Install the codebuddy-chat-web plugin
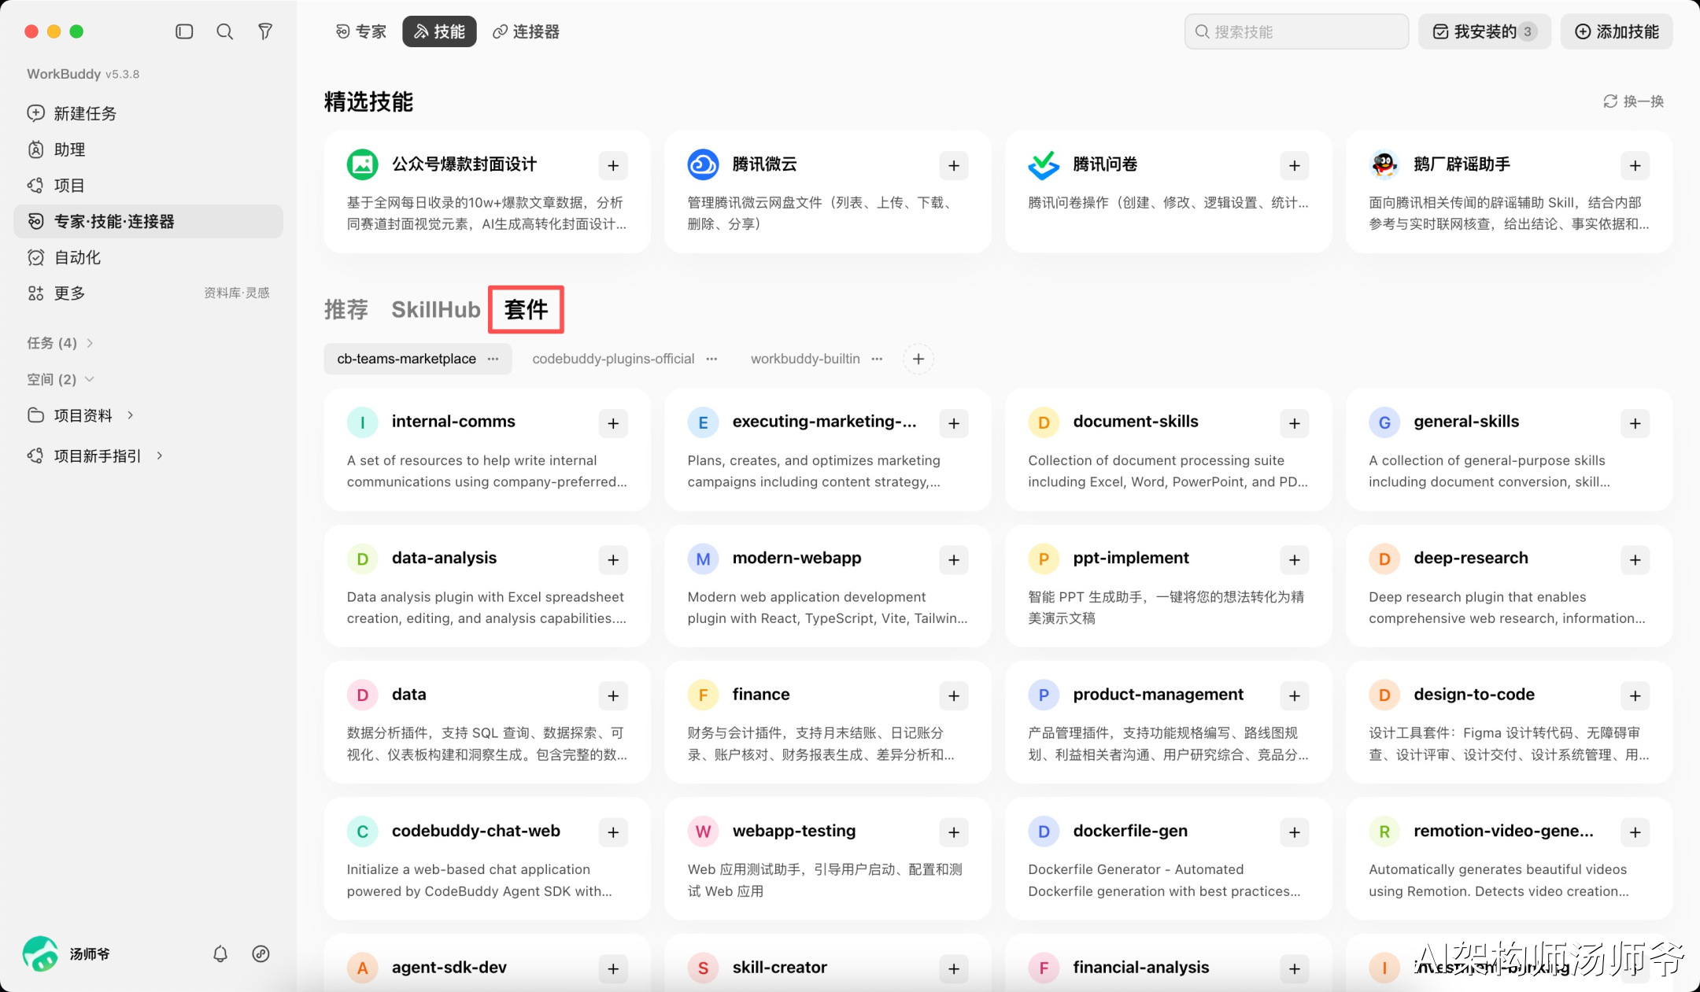The height and width of the screenshot is (992, 1700). [x=613, y=832]
